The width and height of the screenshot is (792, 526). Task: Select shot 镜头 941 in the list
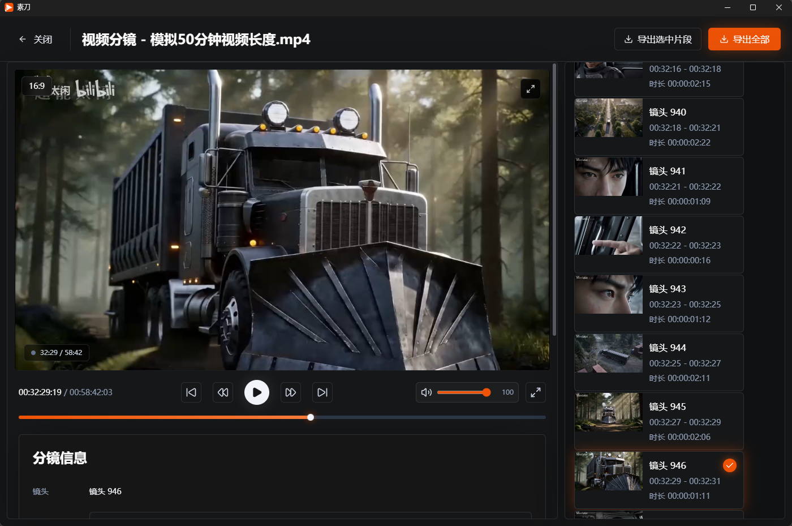tap(659, 186)
